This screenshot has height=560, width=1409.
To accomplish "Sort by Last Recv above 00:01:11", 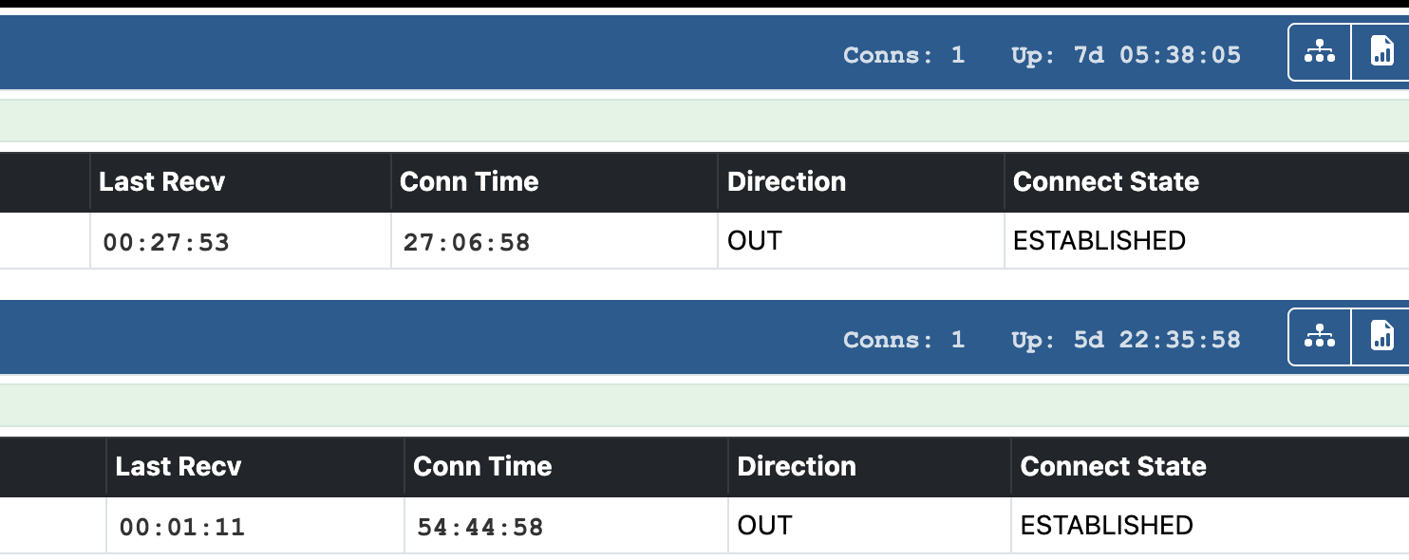I will (x=178, y=466).
